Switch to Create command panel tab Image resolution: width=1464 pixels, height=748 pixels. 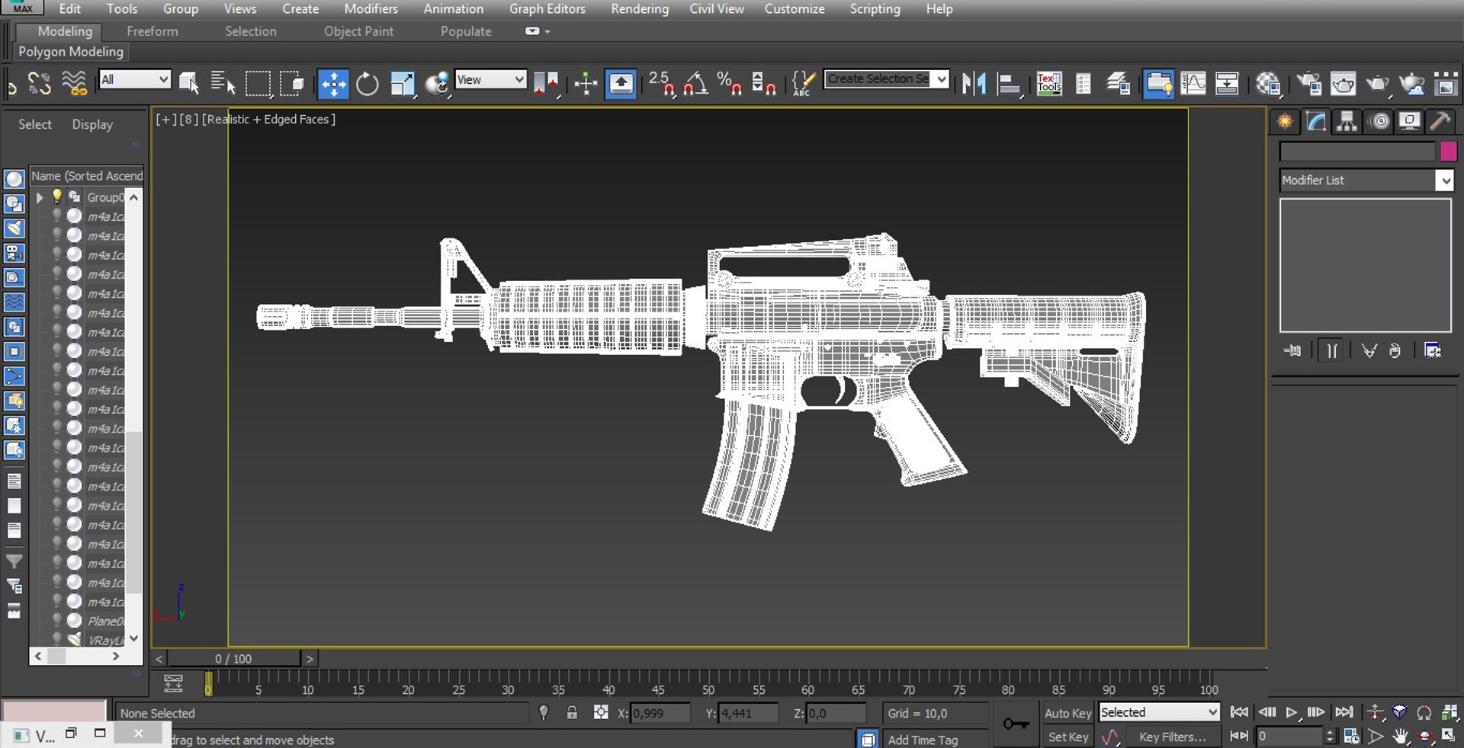1286,122
